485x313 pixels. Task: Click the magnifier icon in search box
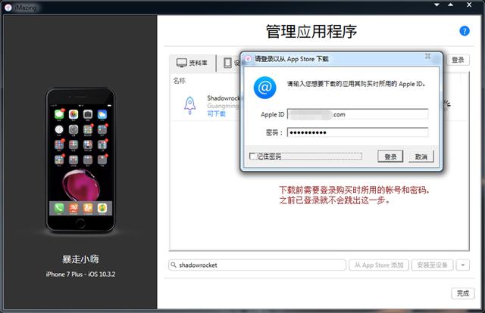[x=174, y=265]
